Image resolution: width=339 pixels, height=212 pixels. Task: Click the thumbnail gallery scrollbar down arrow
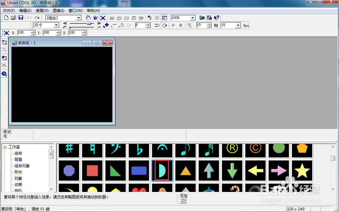tap(333, 189)
